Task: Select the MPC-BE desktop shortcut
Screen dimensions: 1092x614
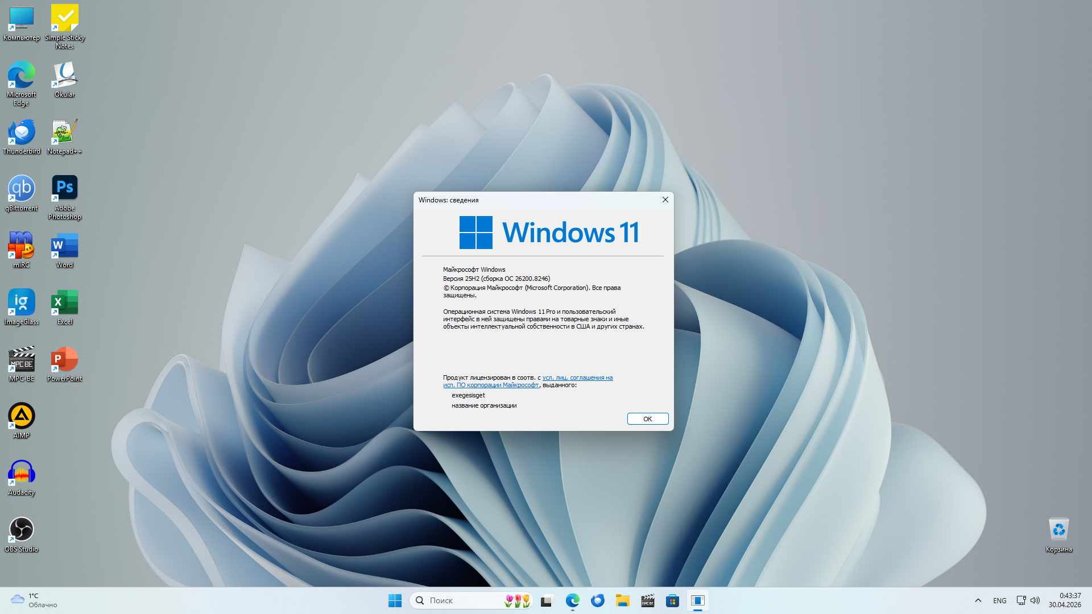Action: point(22,364)
